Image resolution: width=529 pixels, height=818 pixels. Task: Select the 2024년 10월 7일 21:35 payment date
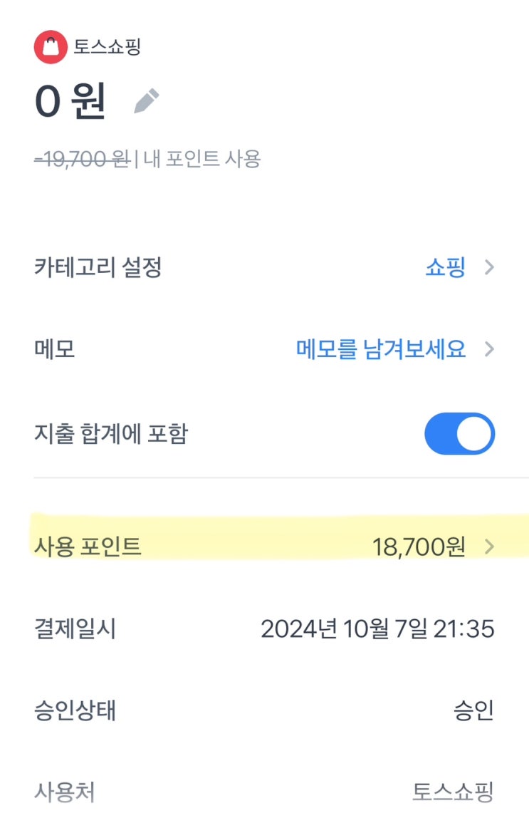[x=377, y=628]
